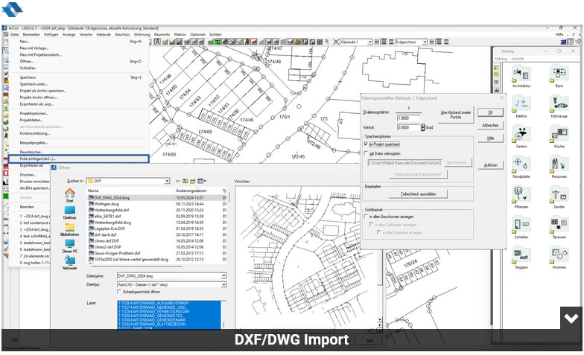The height and width of the screenshot is (355, 584).
Task: Open the Garten catalog folder
Action: (x=521, y=137)
